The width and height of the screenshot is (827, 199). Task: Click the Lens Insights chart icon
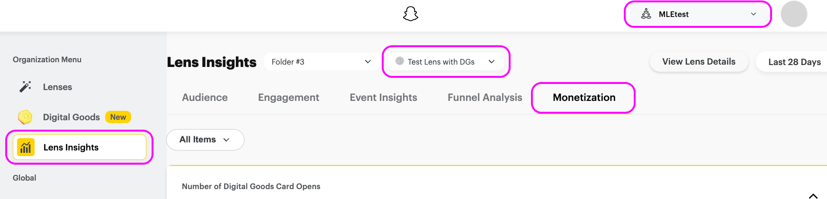[26, 147]
